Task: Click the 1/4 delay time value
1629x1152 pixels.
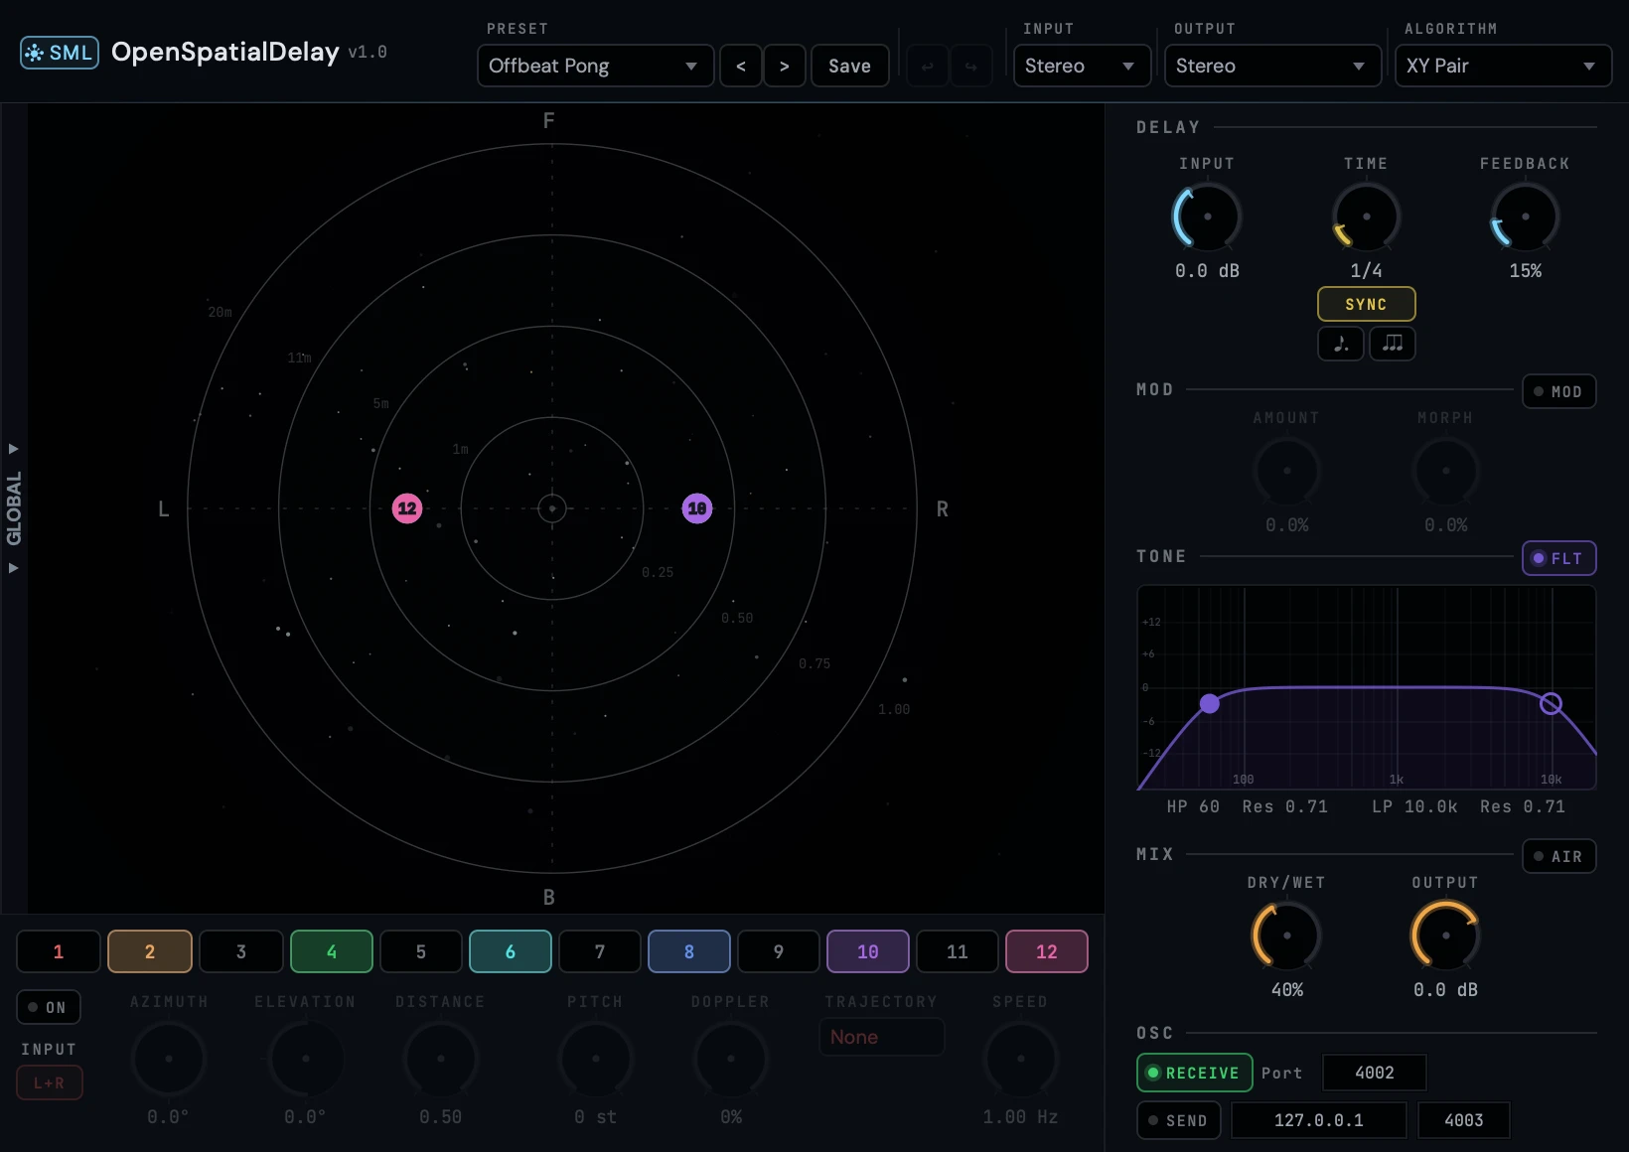Action: (1367, 270)
